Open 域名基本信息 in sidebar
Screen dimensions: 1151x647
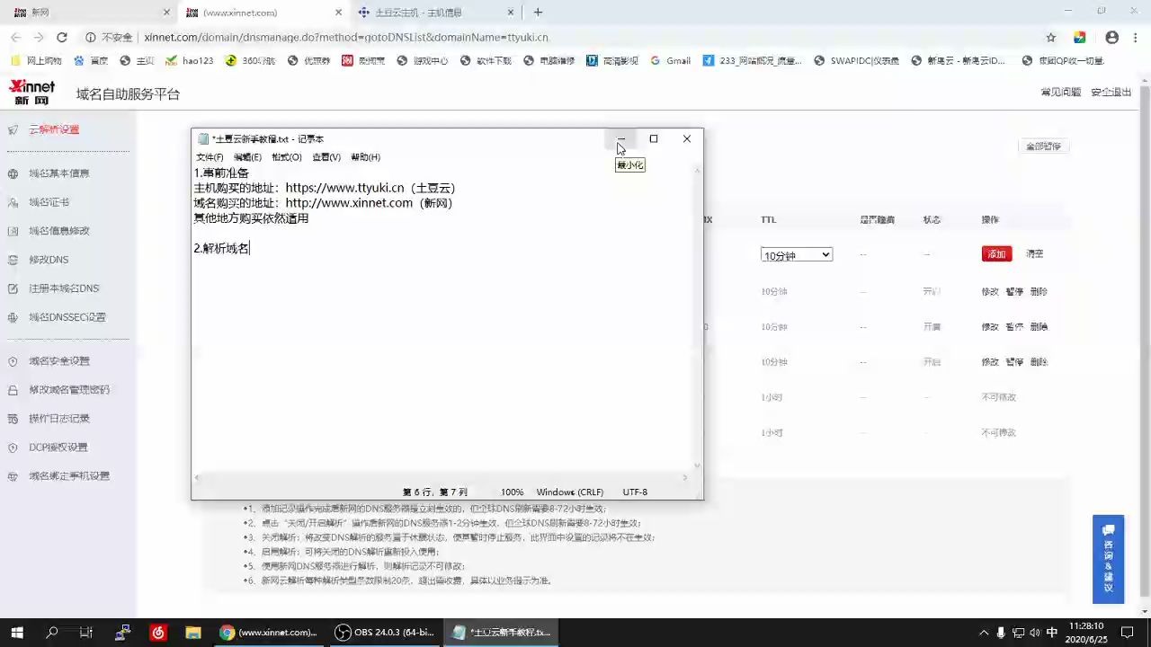58,173
